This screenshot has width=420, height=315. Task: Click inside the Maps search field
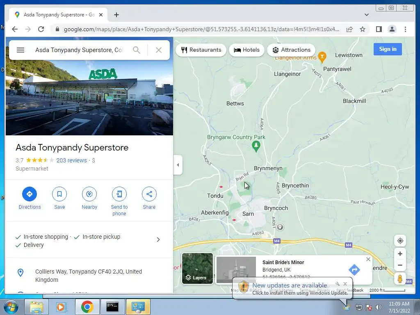tap(79, 50)
